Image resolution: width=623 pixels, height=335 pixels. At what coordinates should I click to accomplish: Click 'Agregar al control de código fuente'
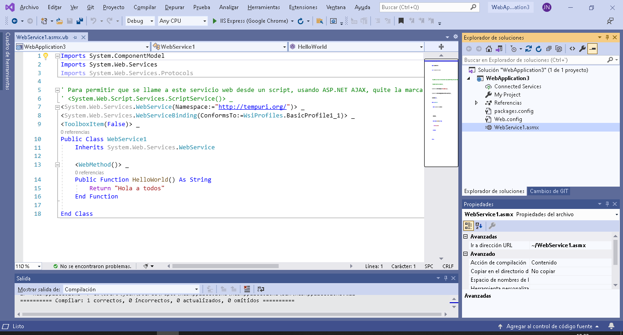(x=549, y=326)
